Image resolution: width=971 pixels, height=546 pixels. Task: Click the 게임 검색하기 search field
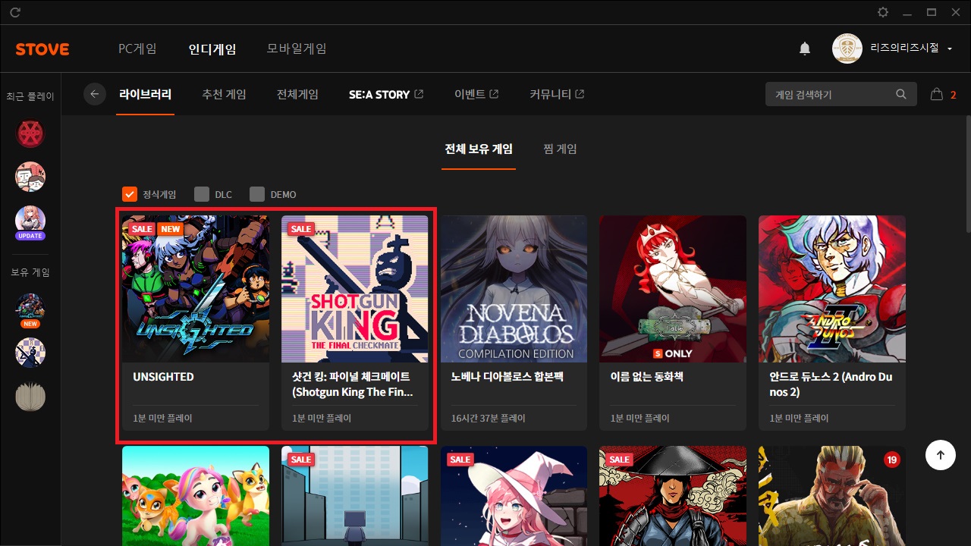pyautogui.click(x=831, y=95)
